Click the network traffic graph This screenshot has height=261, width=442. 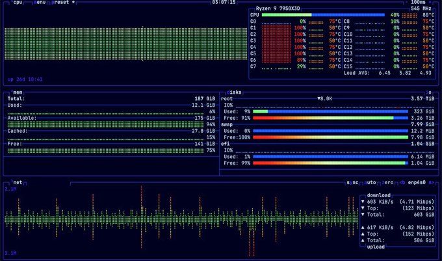181,221
